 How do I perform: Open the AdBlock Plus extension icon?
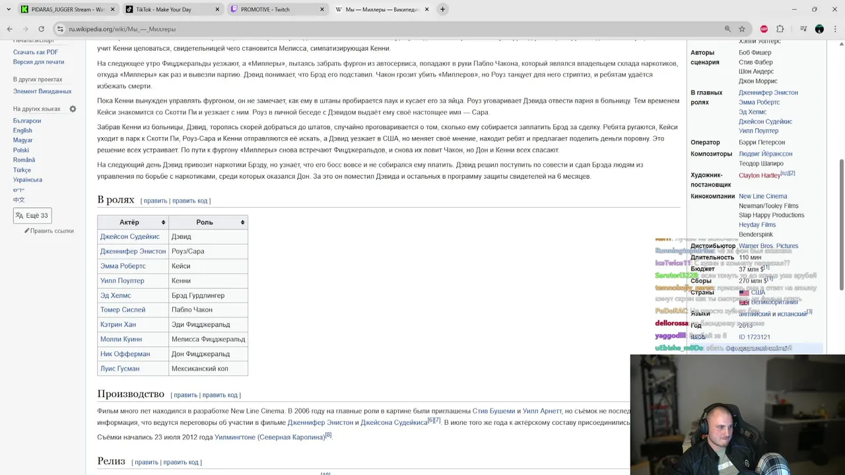pos(764,29)
